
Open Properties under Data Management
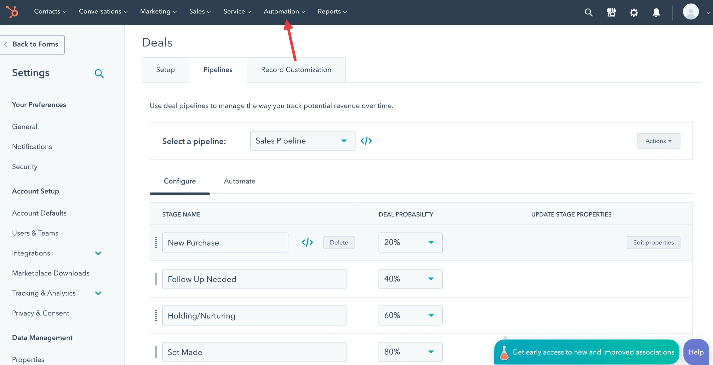coord(28,359)
